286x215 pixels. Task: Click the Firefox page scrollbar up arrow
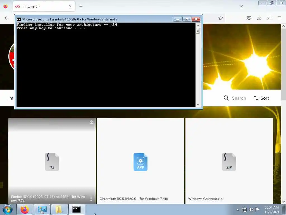click(x=283, y=26)
